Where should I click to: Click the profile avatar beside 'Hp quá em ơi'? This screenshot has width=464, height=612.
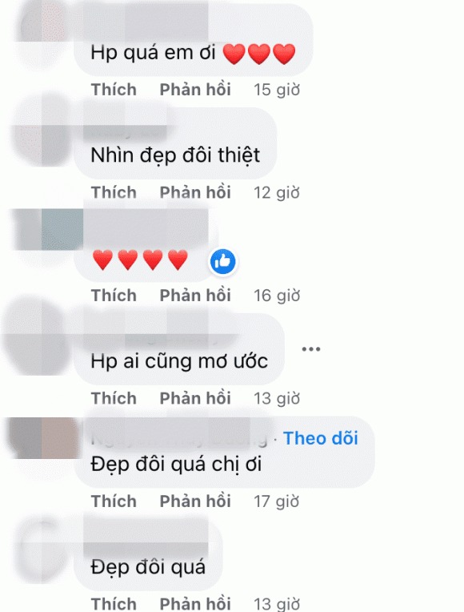43,30
